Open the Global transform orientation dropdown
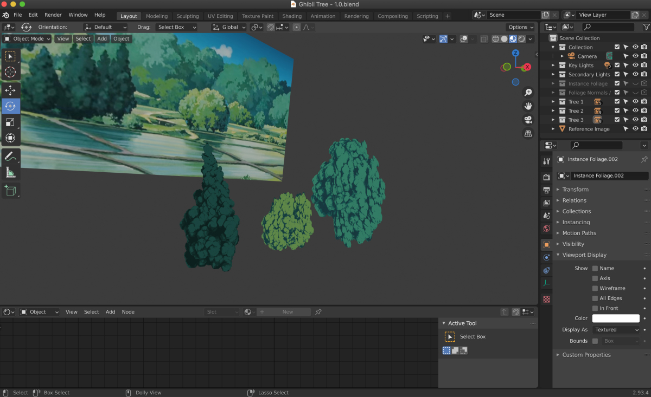This screenshot has height=397, width=651. coord(229,27)
